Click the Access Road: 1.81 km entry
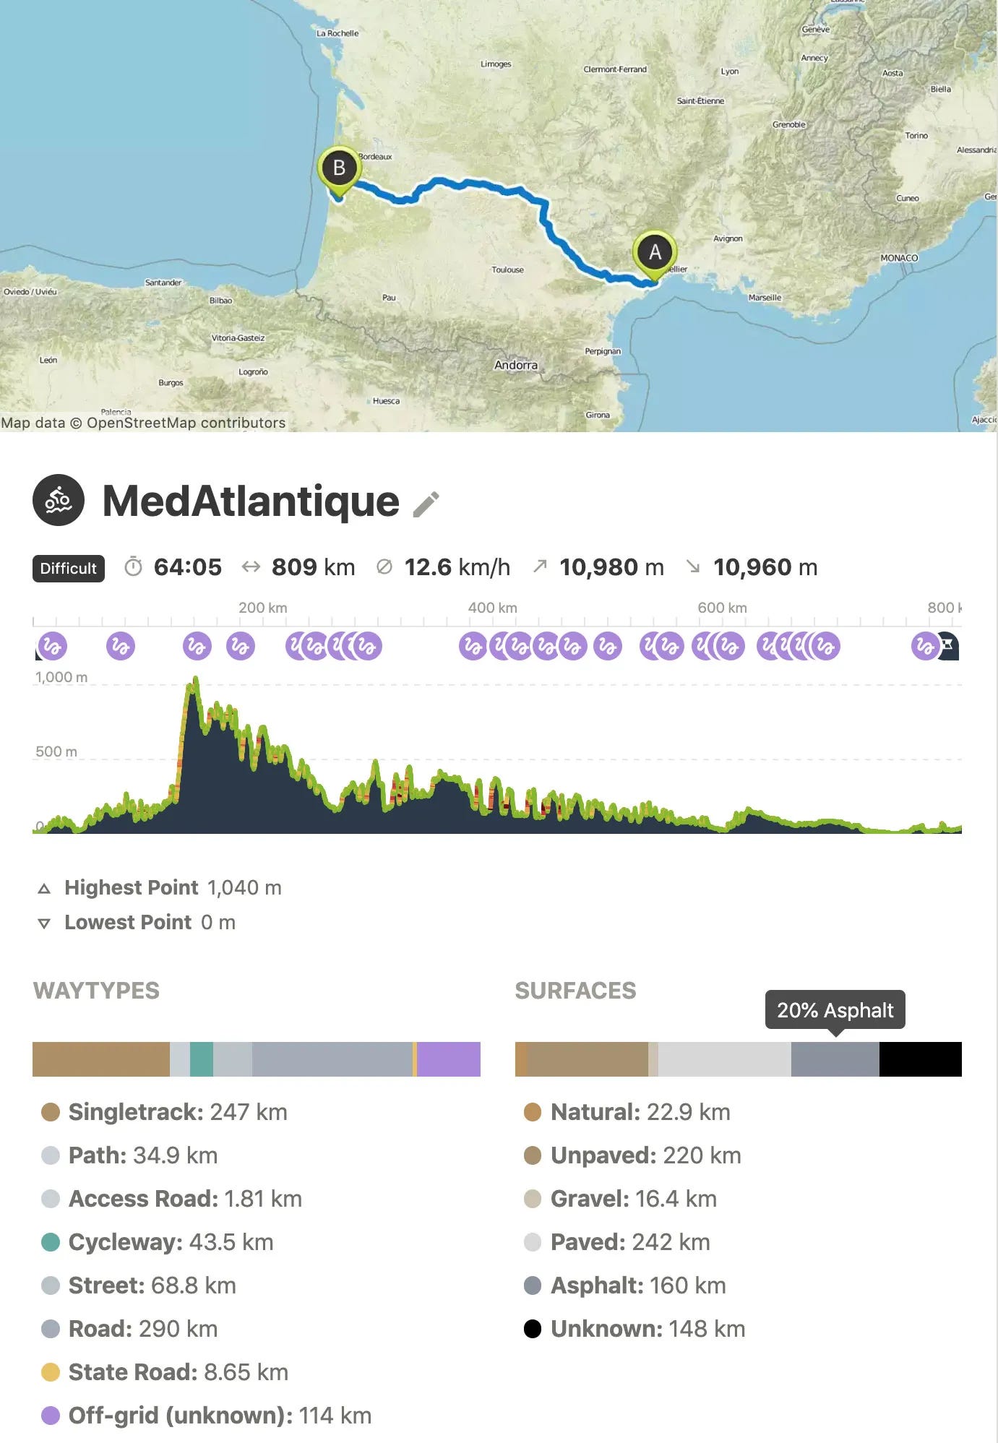Screen dimensions: 998x1443 (172, 1198)
